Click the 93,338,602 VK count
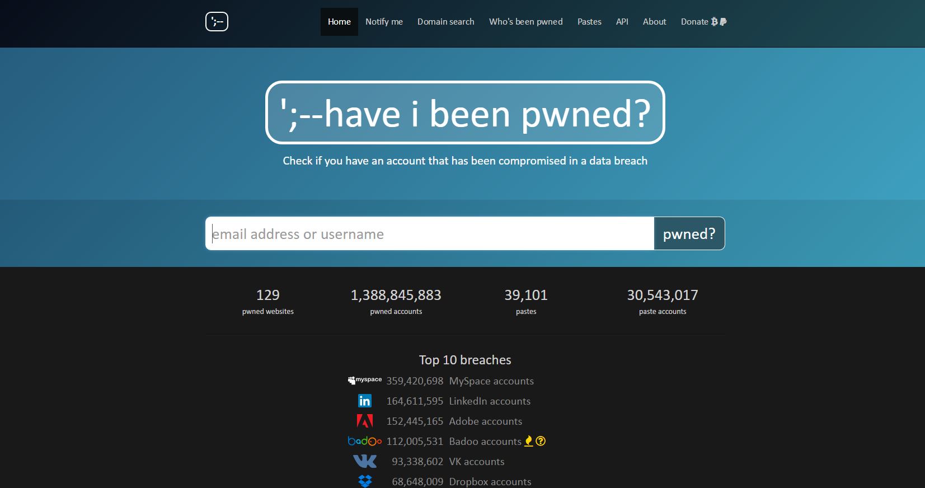This screenshot has height=488, width=925. coord(417,462)
